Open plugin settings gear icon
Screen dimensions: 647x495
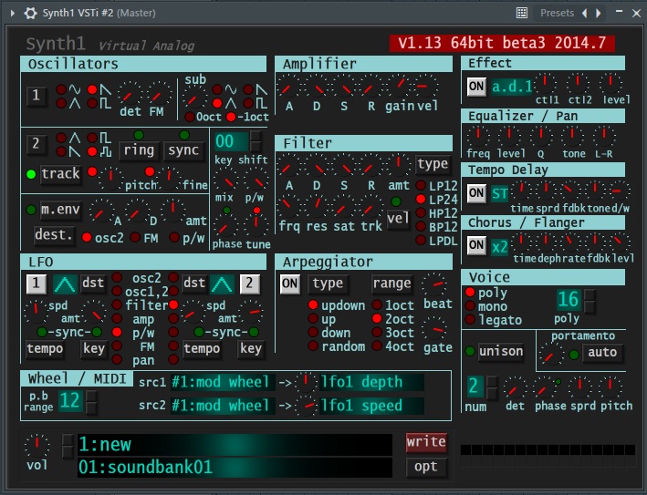click(x=30, y=13)
